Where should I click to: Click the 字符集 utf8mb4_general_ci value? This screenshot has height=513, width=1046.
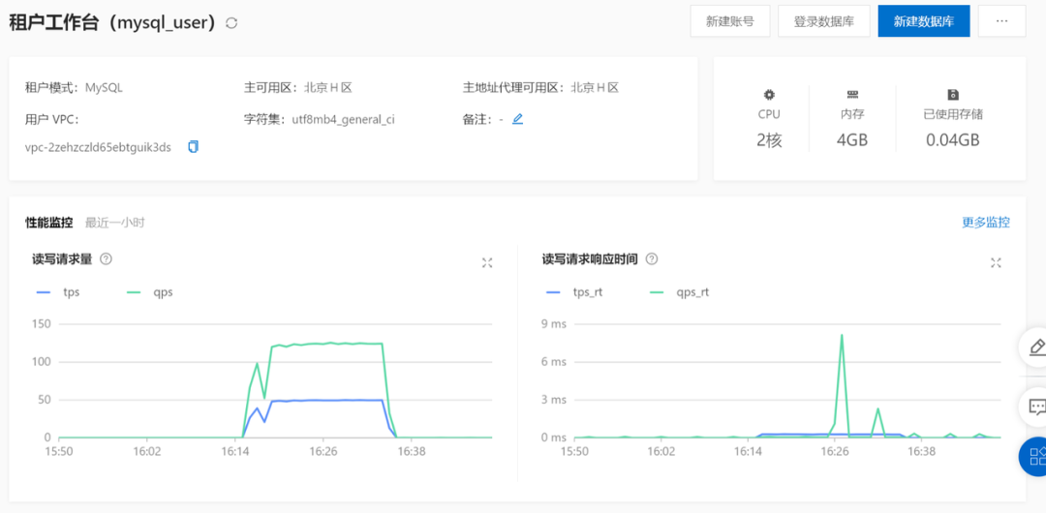pos(343,120)
